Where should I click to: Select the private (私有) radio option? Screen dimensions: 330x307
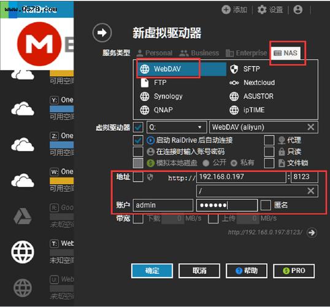click(x=234, y=163)
